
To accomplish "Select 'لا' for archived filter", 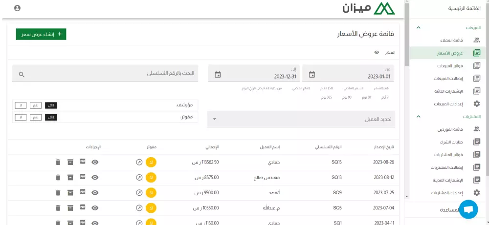I will [x=21, y=105].
